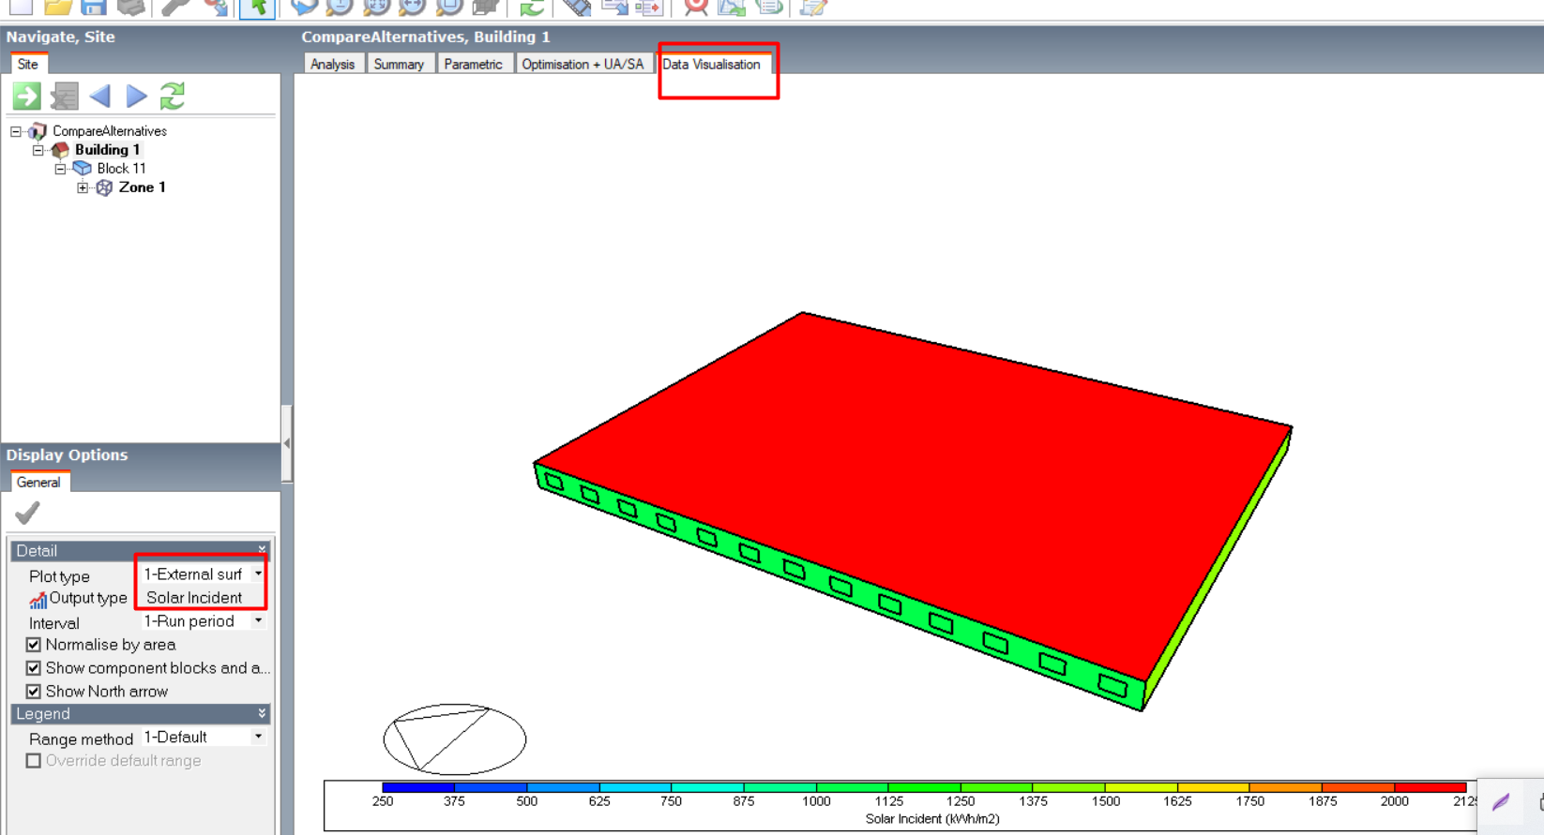
Task: Open the Range method dropdown
Action: pyautogui.click(x=203, y=738)
